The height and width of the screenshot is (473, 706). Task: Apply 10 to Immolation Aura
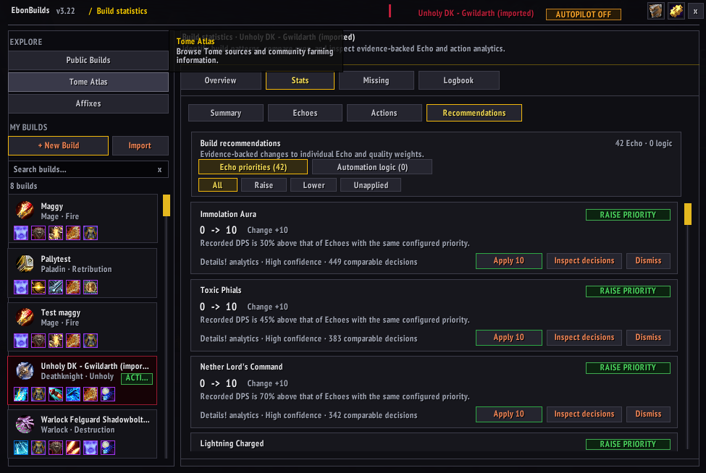click(x=509, y=261)
